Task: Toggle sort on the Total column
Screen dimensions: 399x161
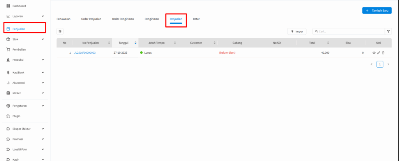Action: (x=328, y=43)
